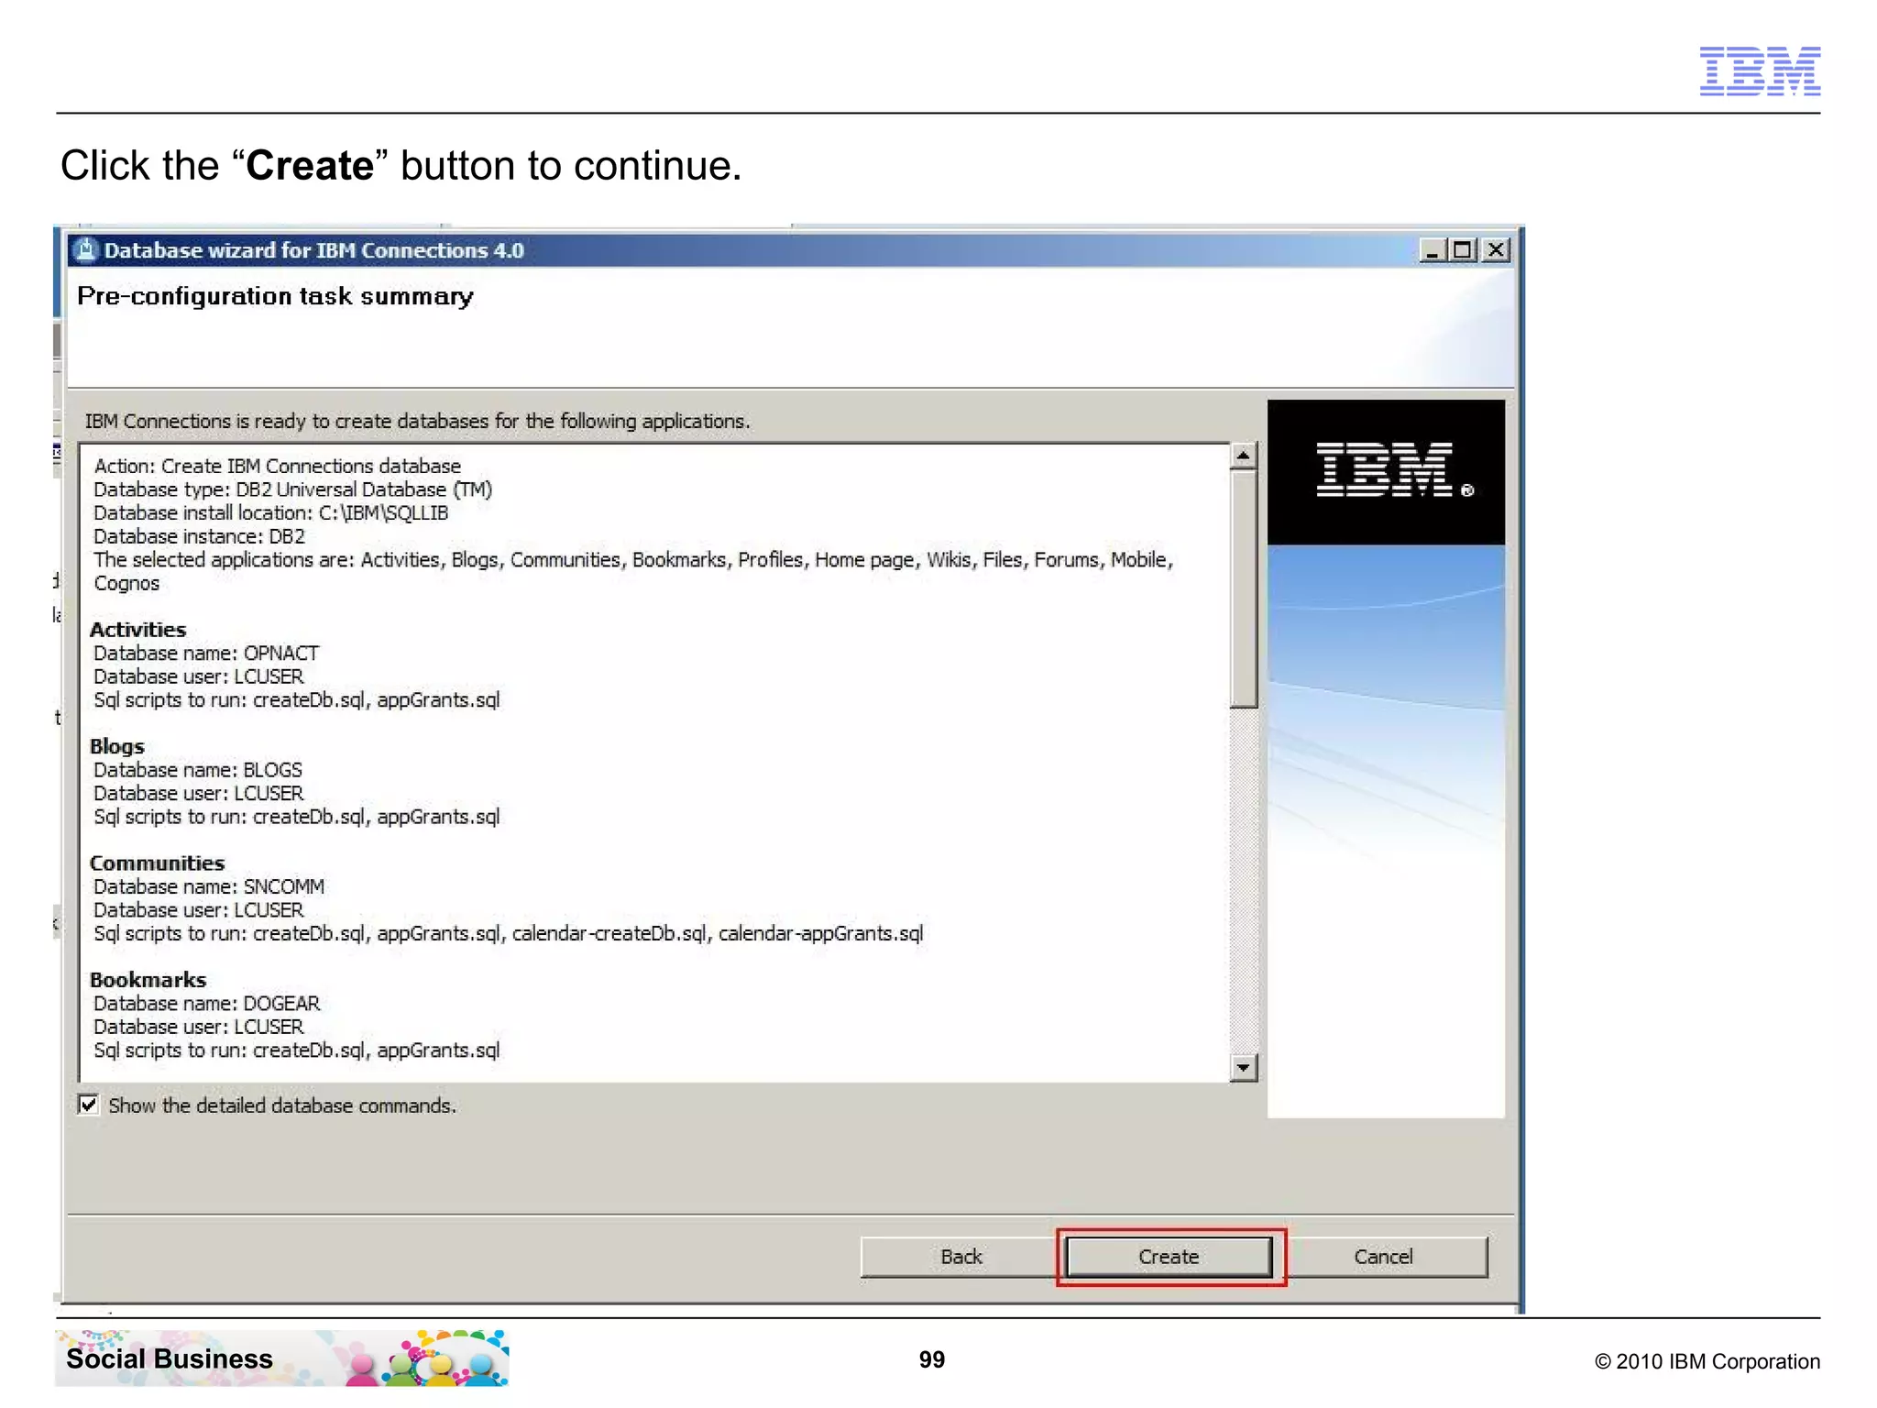The image size is (1877, 1408).
Task: Click Database type: DB2 Universal Database line
Action: [293, 489]
